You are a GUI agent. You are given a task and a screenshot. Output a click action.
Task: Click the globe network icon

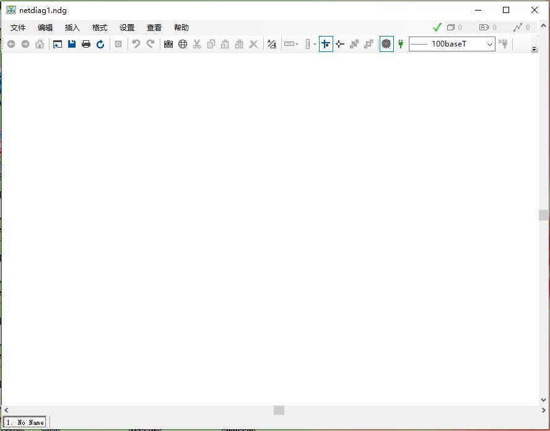pos(183,44)
